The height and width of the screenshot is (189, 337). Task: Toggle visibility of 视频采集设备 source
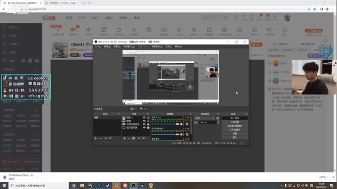pos(144,124)
